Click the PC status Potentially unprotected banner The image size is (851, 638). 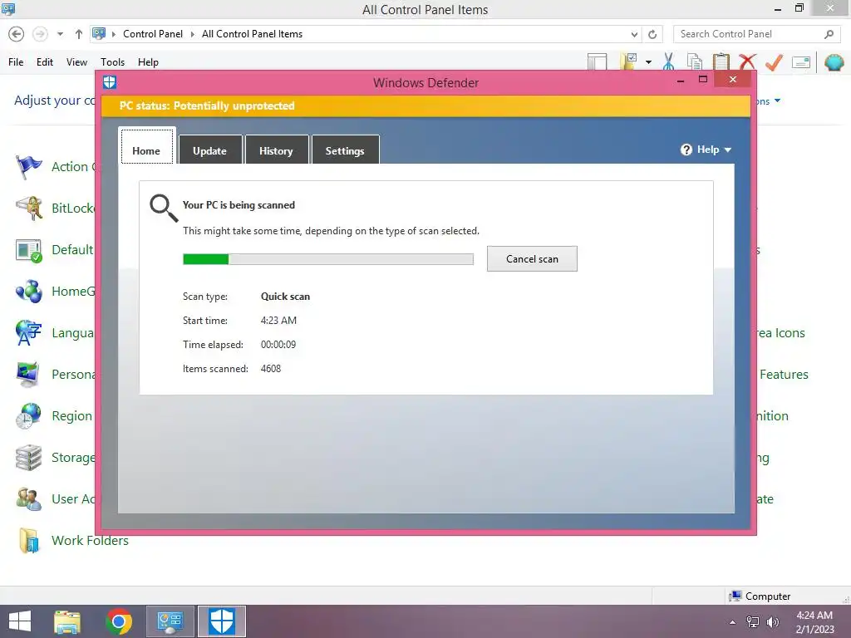click(426, 106)
